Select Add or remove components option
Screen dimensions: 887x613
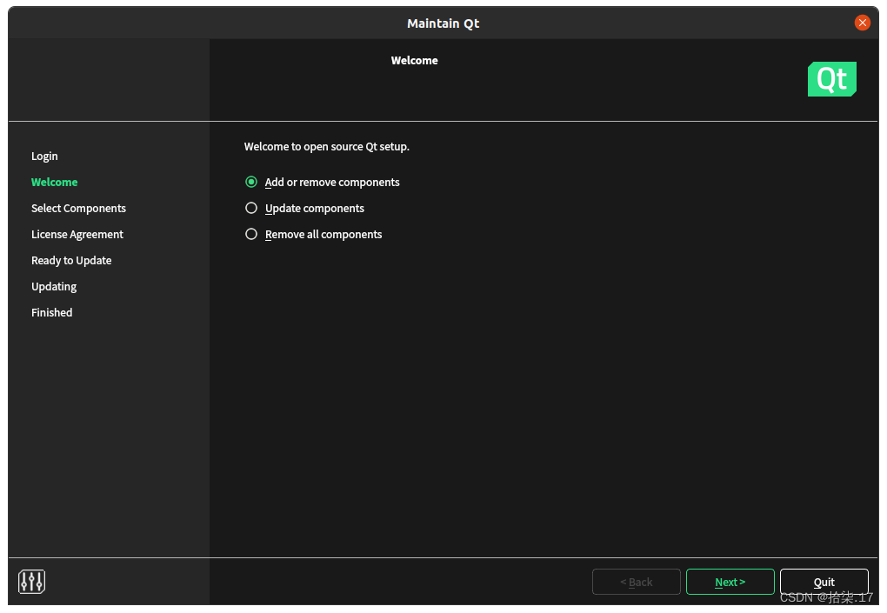322,182
